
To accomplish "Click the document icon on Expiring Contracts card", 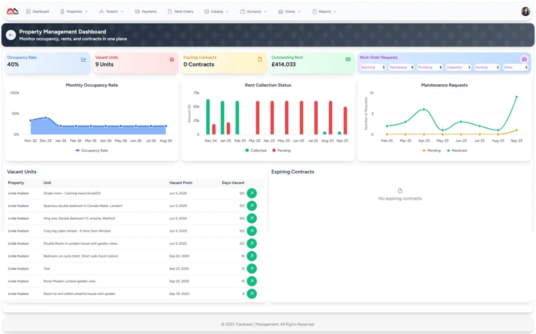I will [x=260, y=59].
